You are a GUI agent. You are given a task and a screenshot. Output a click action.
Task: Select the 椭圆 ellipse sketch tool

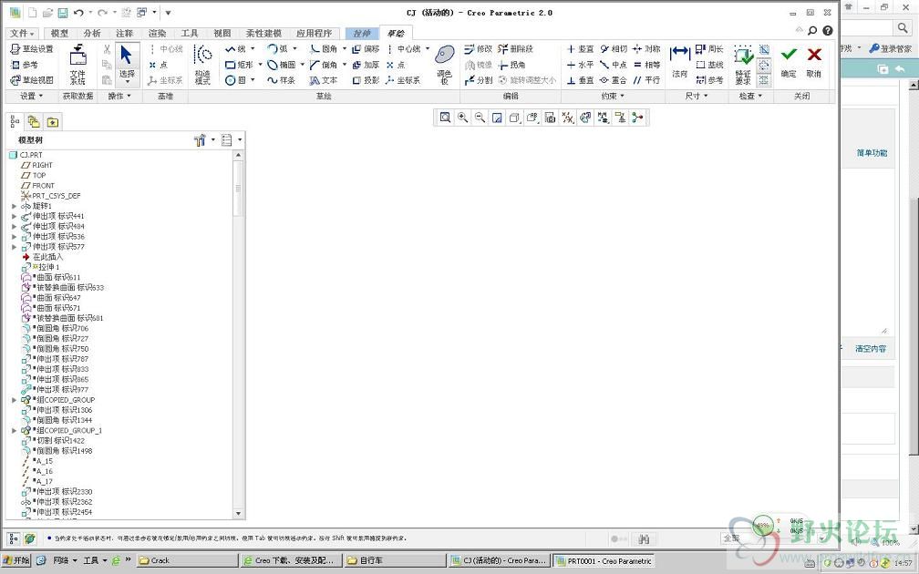282,65
